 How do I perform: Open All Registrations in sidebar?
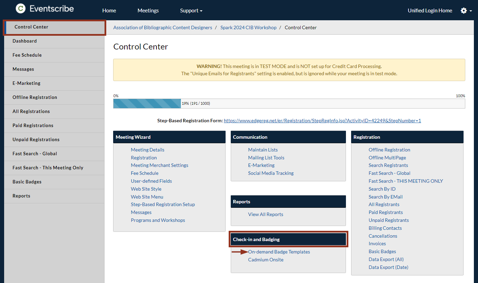click(x=54, y=112)
